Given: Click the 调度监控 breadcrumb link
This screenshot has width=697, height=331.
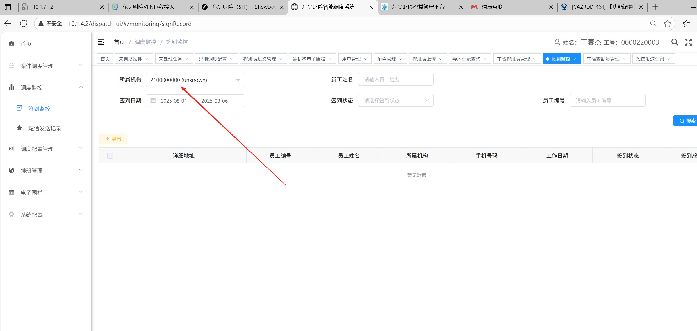Looking at the screenshot, I should point(145,42).
